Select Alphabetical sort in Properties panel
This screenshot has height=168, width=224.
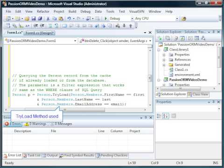click(166, 116)
